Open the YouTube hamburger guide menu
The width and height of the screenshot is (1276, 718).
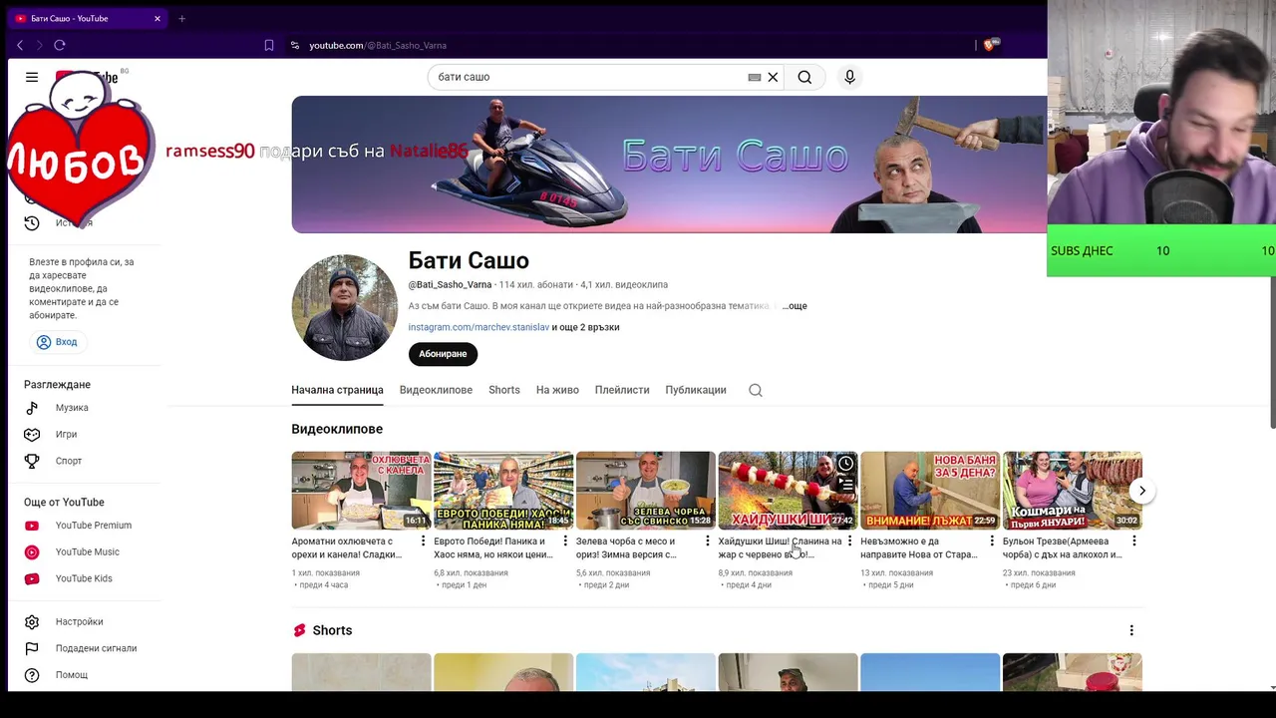pyautogui.click(x=32, y=77)
